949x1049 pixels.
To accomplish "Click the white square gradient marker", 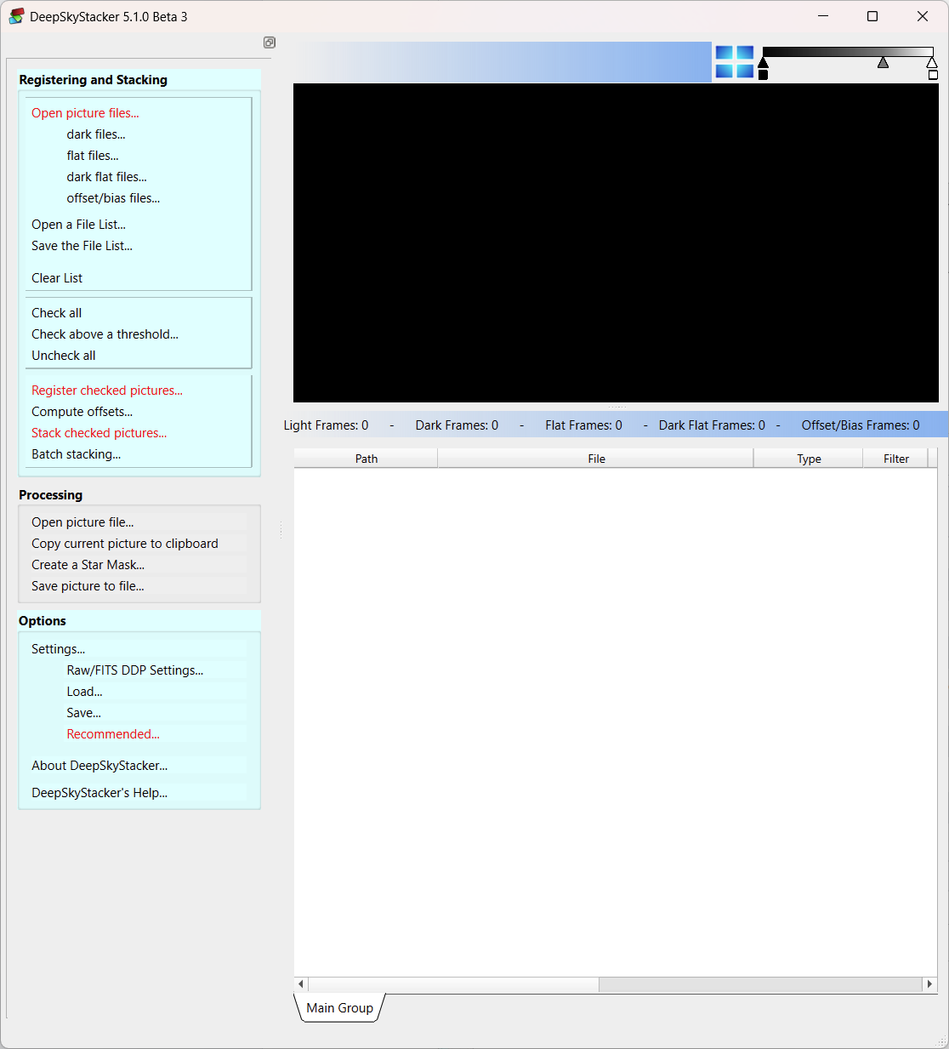I will [933, 75].
